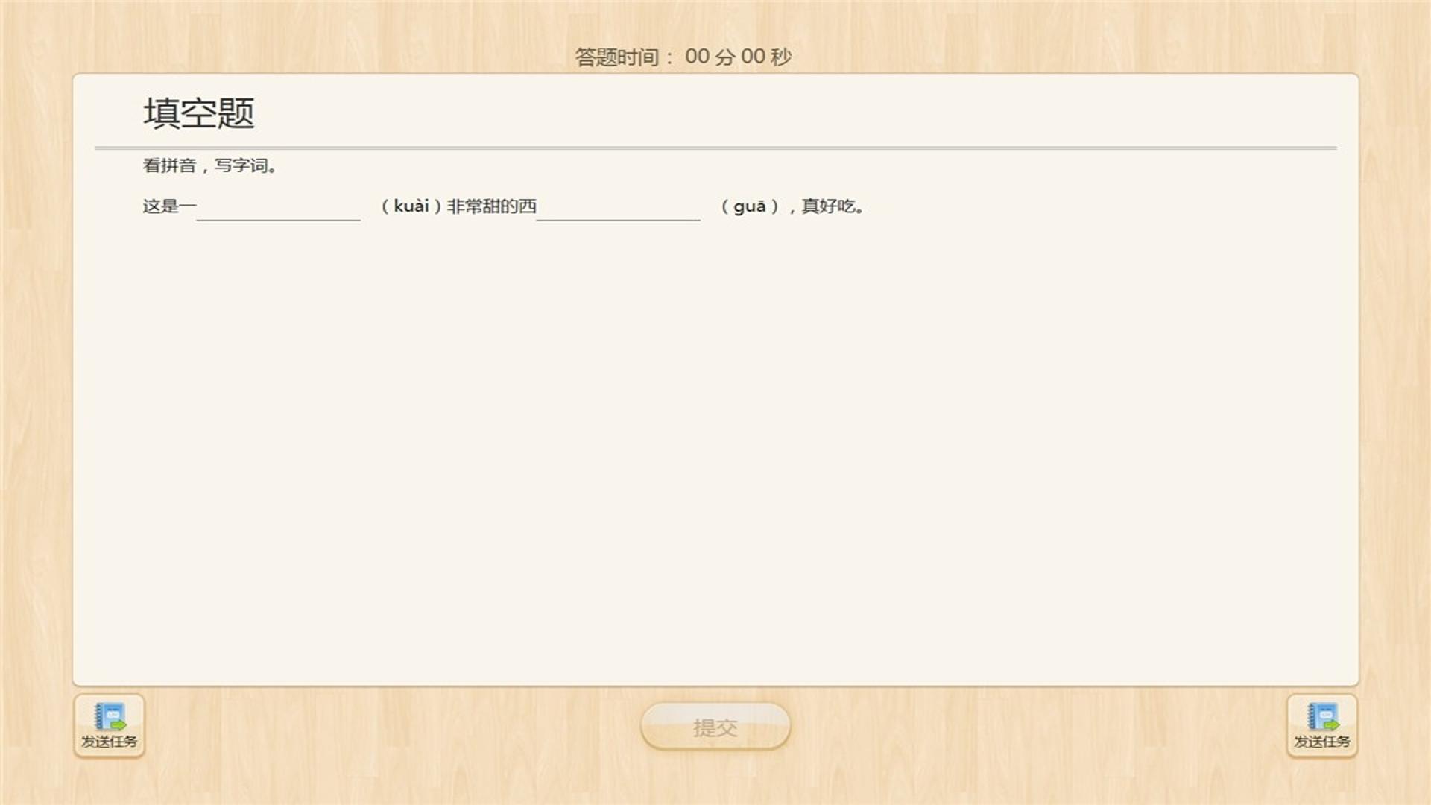Viewport: 1431px width, 805px height.
Task: Click the divider line under 填空题
Action: 715,148
